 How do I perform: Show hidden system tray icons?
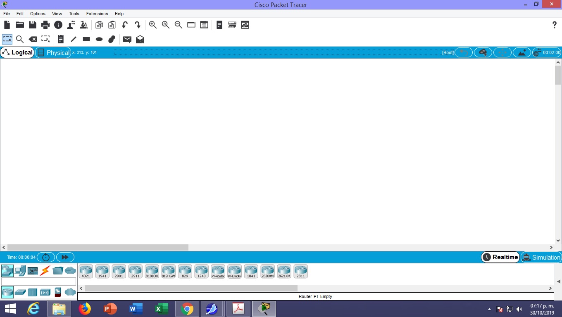(x=490, y=309)
